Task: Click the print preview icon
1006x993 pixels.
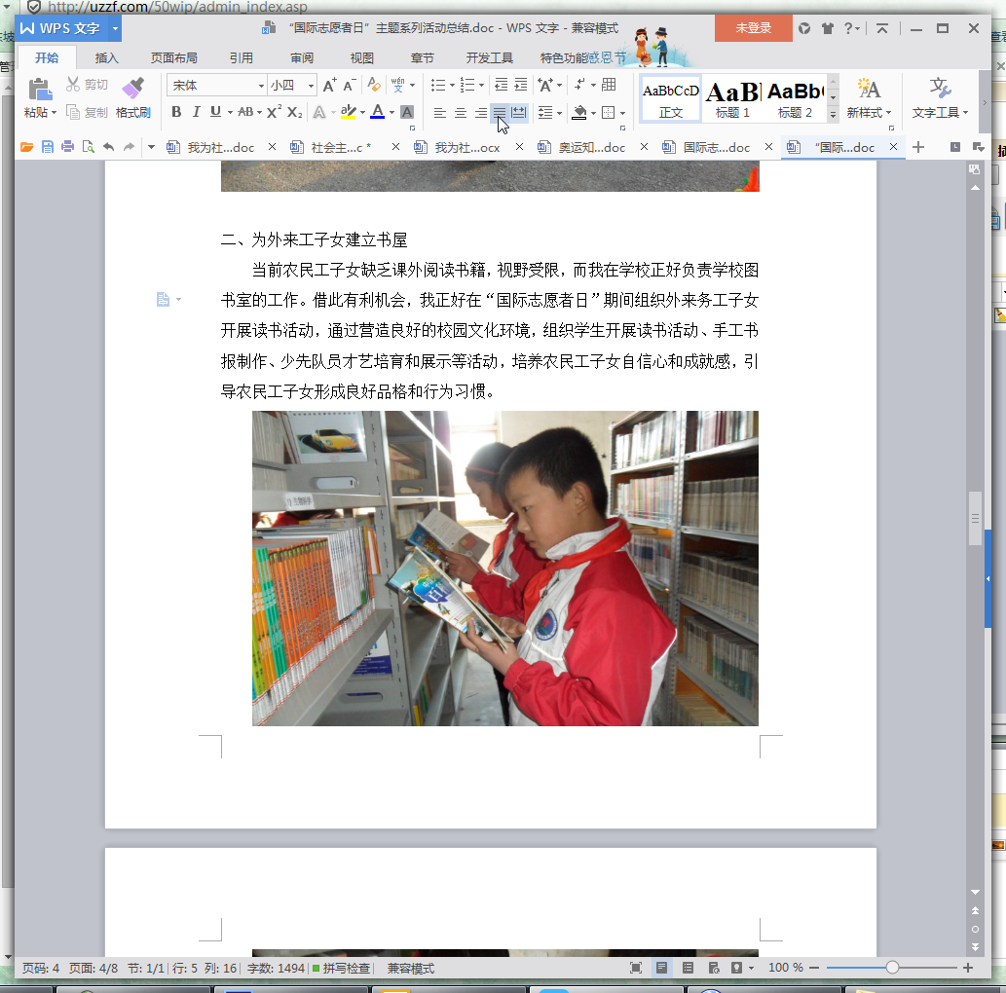Action: pos(89,148)
